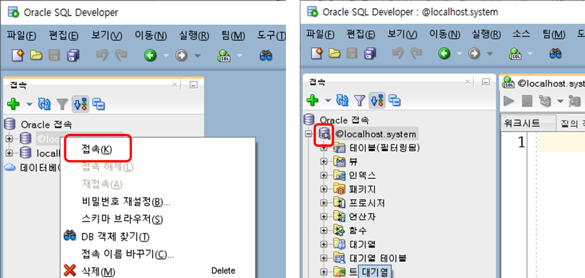Open the dropdown beside the Explain Plan icon

pos(560,101)
